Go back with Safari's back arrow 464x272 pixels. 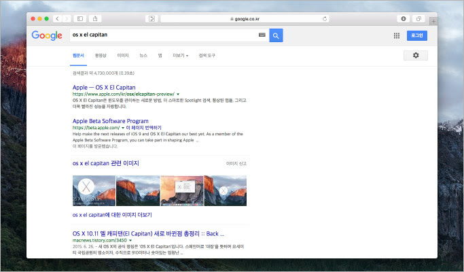[x=58, y=18]
